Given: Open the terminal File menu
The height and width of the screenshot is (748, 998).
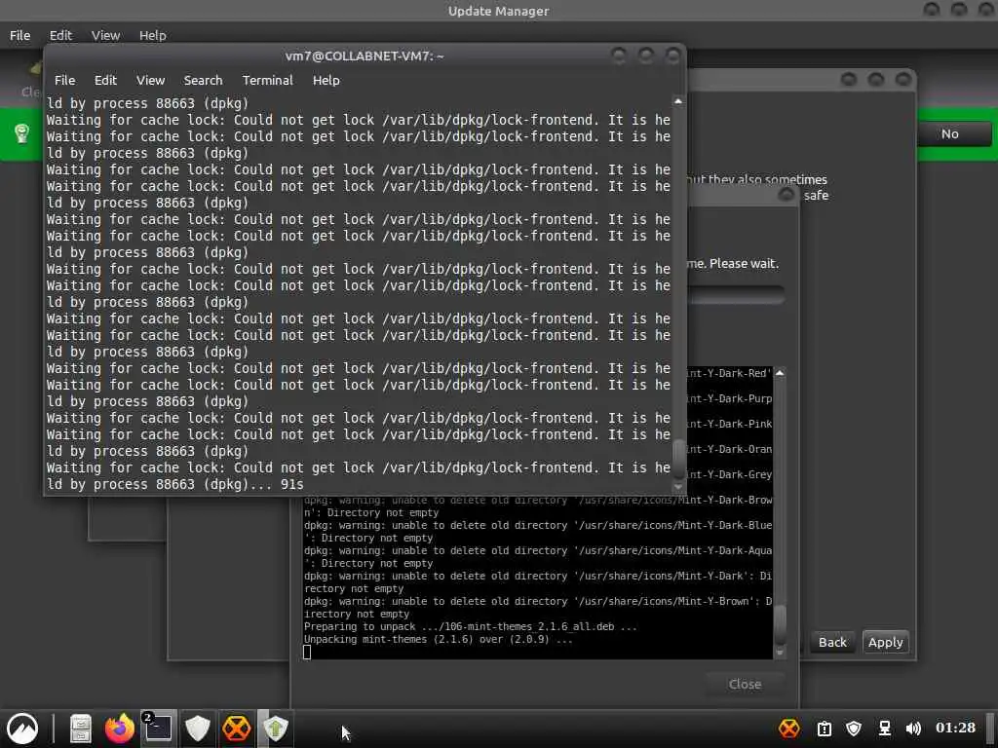Looking at the screenshot, I should click(x=64, y=80).
